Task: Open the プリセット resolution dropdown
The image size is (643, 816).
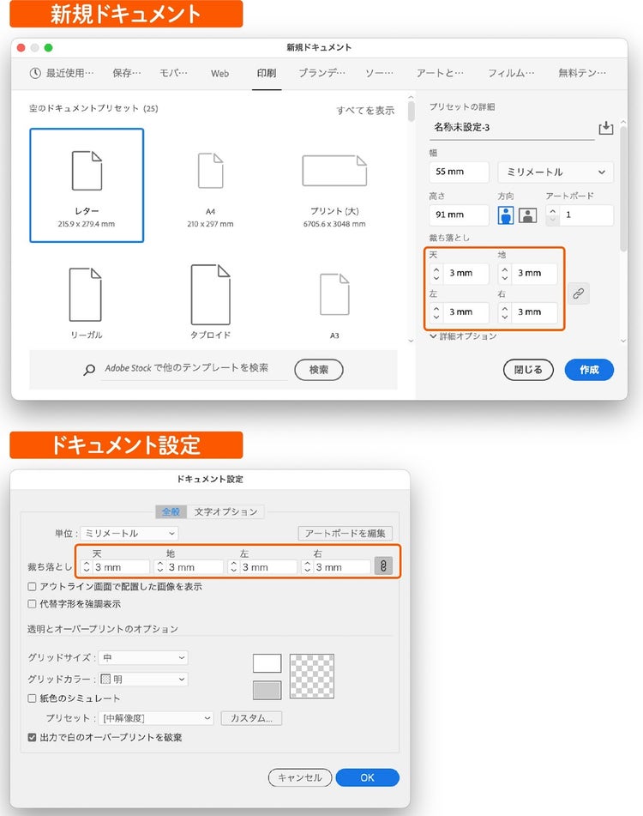Action: point(156,718)
